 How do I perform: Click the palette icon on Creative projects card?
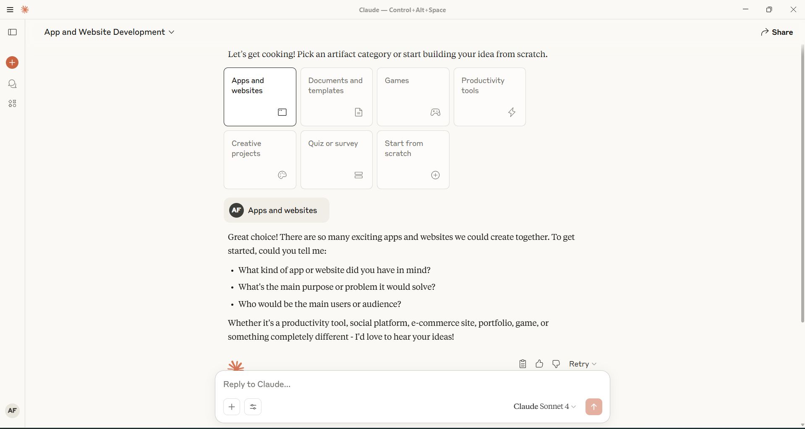pyautogui.click(x=282, y=175)
